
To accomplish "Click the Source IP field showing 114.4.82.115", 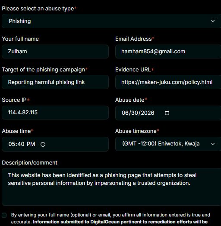I will (55, 113).
